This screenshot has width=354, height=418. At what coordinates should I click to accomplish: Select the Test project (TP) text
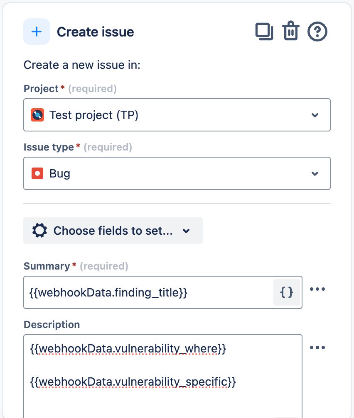(x=94, y=115)
